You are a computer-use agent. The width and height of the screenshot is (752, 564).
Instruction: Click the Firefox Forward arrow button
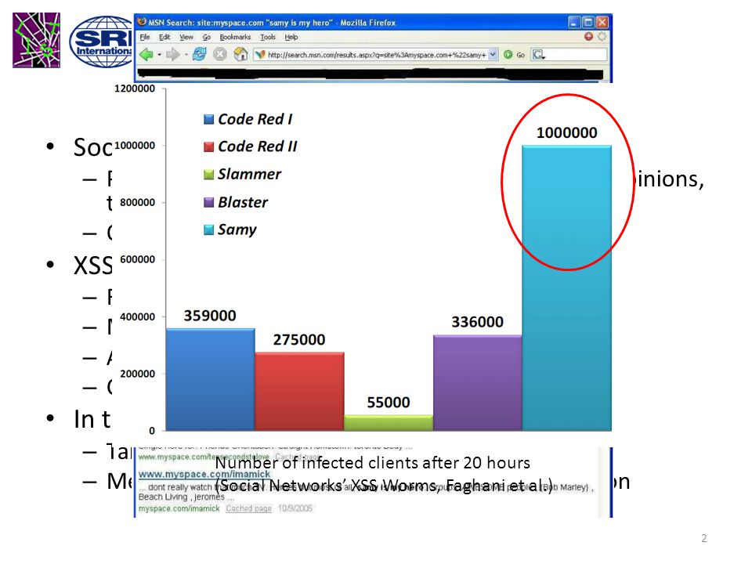tap(172, 55)
